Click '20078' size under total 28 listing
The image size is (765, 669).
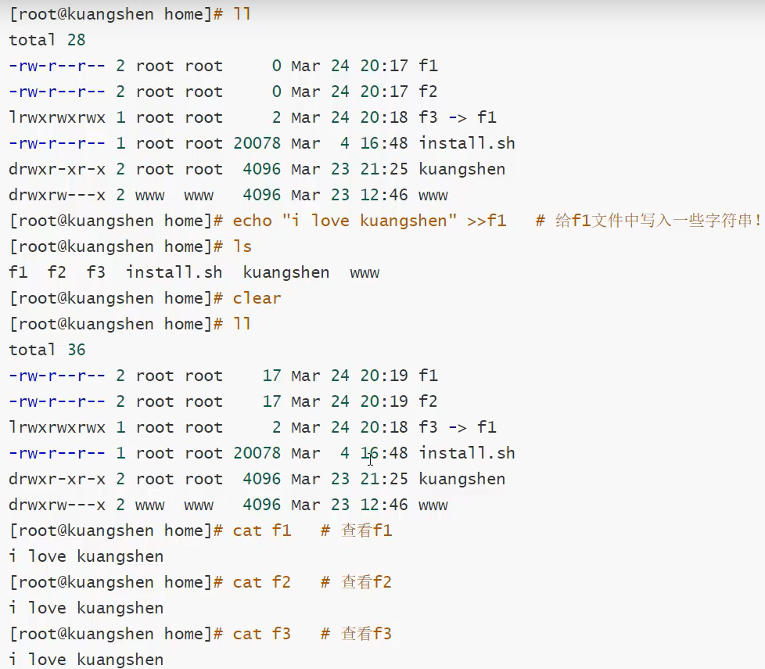(x=257, y=143)
